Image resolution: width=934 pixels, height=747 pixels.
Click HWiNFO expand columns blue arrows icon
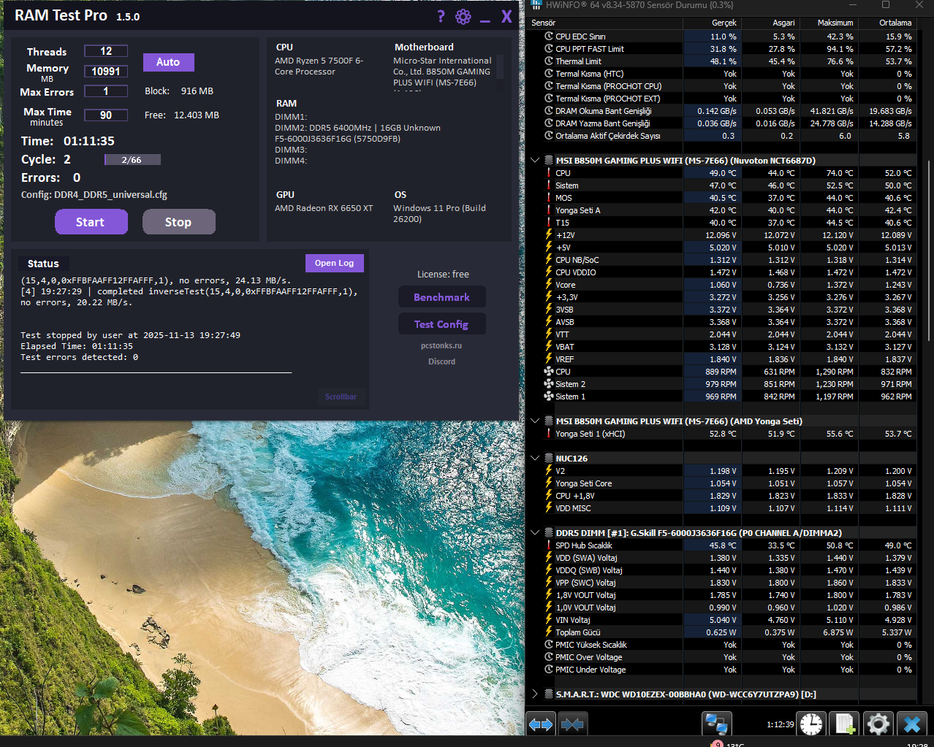[x=541, y=724]
